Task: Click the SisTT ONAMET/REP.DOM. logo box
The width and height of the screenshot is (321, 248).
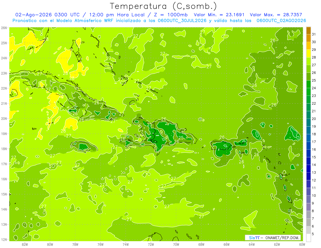Action: click(x=273, y=238)
